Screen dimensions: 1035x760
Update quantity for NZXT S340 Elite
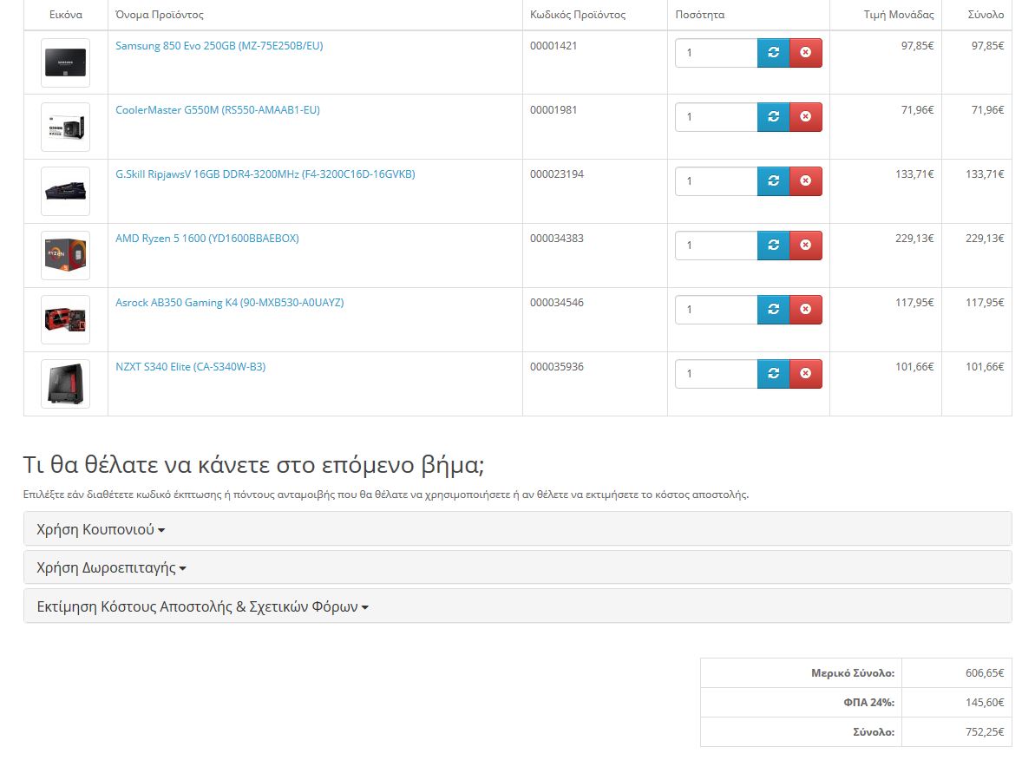pos(773,374)
